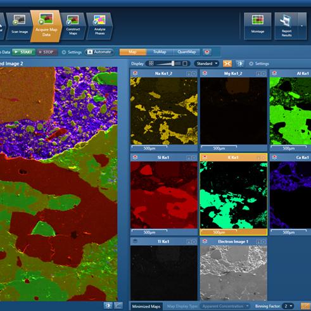Maximize the Si Kα1 map tile
The width and height of the screenshot is (311, 311).
click(194, 158)
